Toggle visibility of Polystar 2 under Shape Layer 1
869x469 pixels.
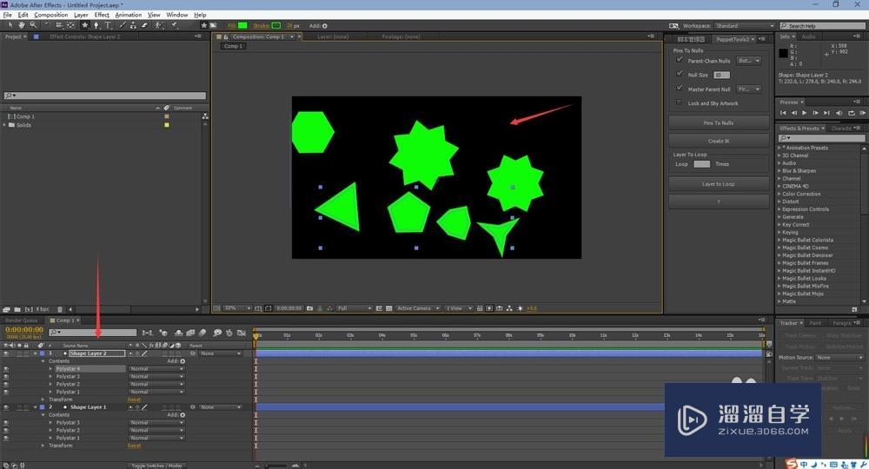pyautogui.click(x=6, y=430)
